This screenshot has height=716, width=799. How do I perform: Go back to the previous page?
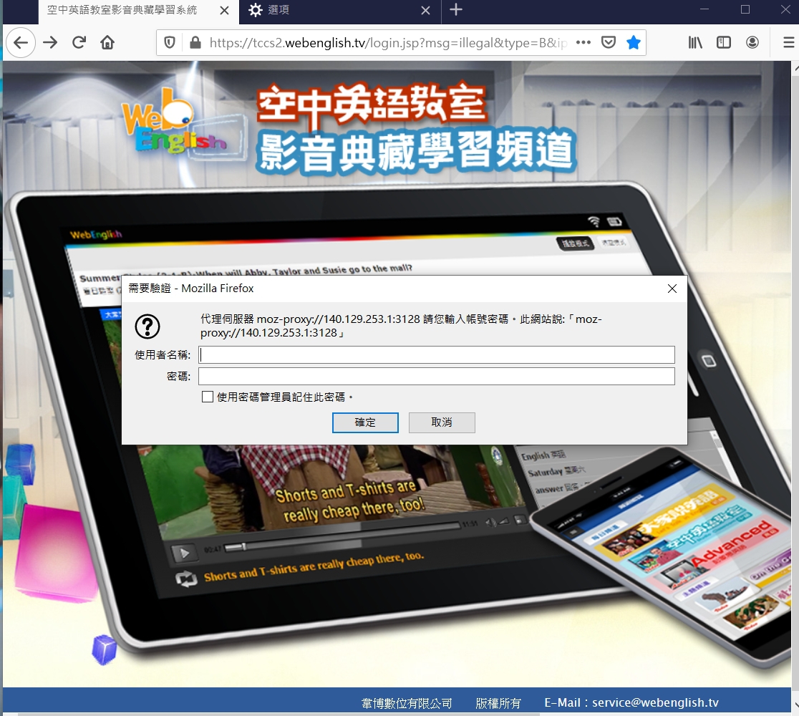tap(20, 42)
